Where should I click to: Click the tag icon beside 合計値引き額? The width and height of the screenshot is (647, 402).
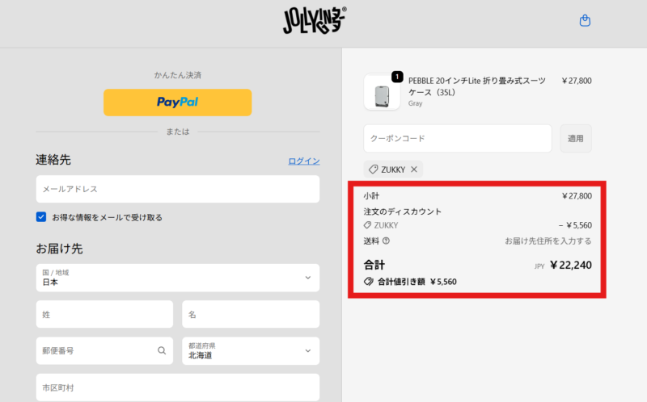[369, 282]
